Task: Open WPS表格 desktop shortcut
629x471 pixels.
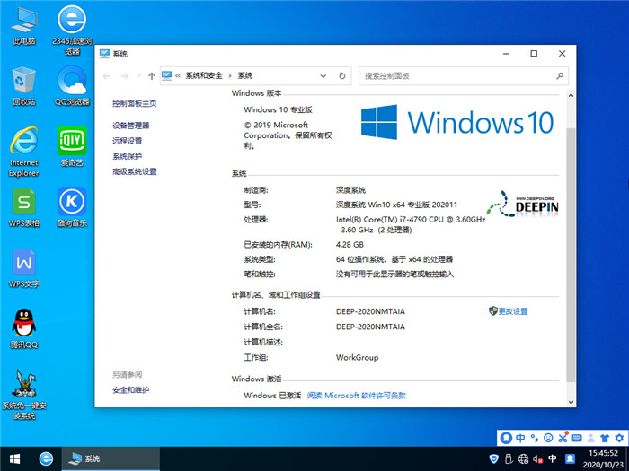Action: point(24,207)
